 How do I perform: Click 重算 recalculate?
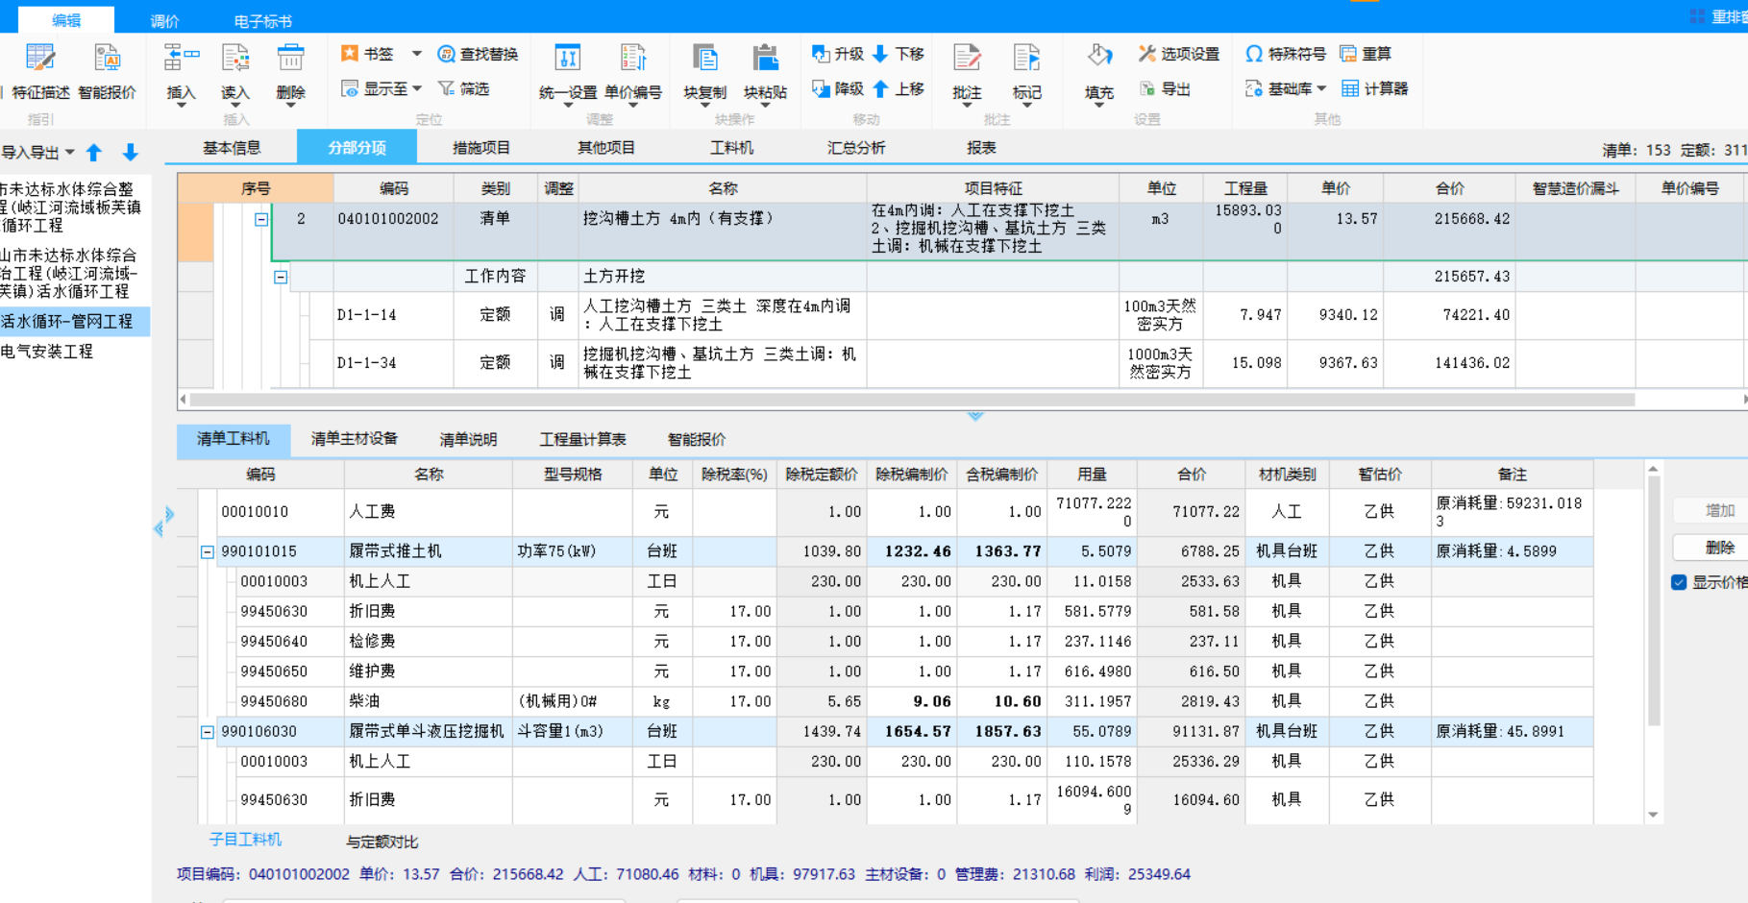[1366, 54]
